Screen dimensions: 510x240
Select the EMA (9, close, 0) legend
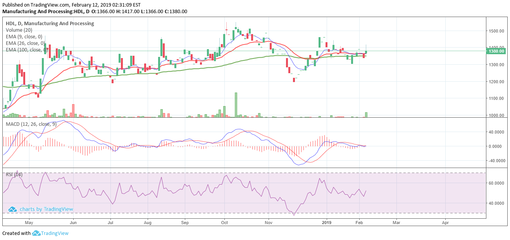tap(24, 37)
